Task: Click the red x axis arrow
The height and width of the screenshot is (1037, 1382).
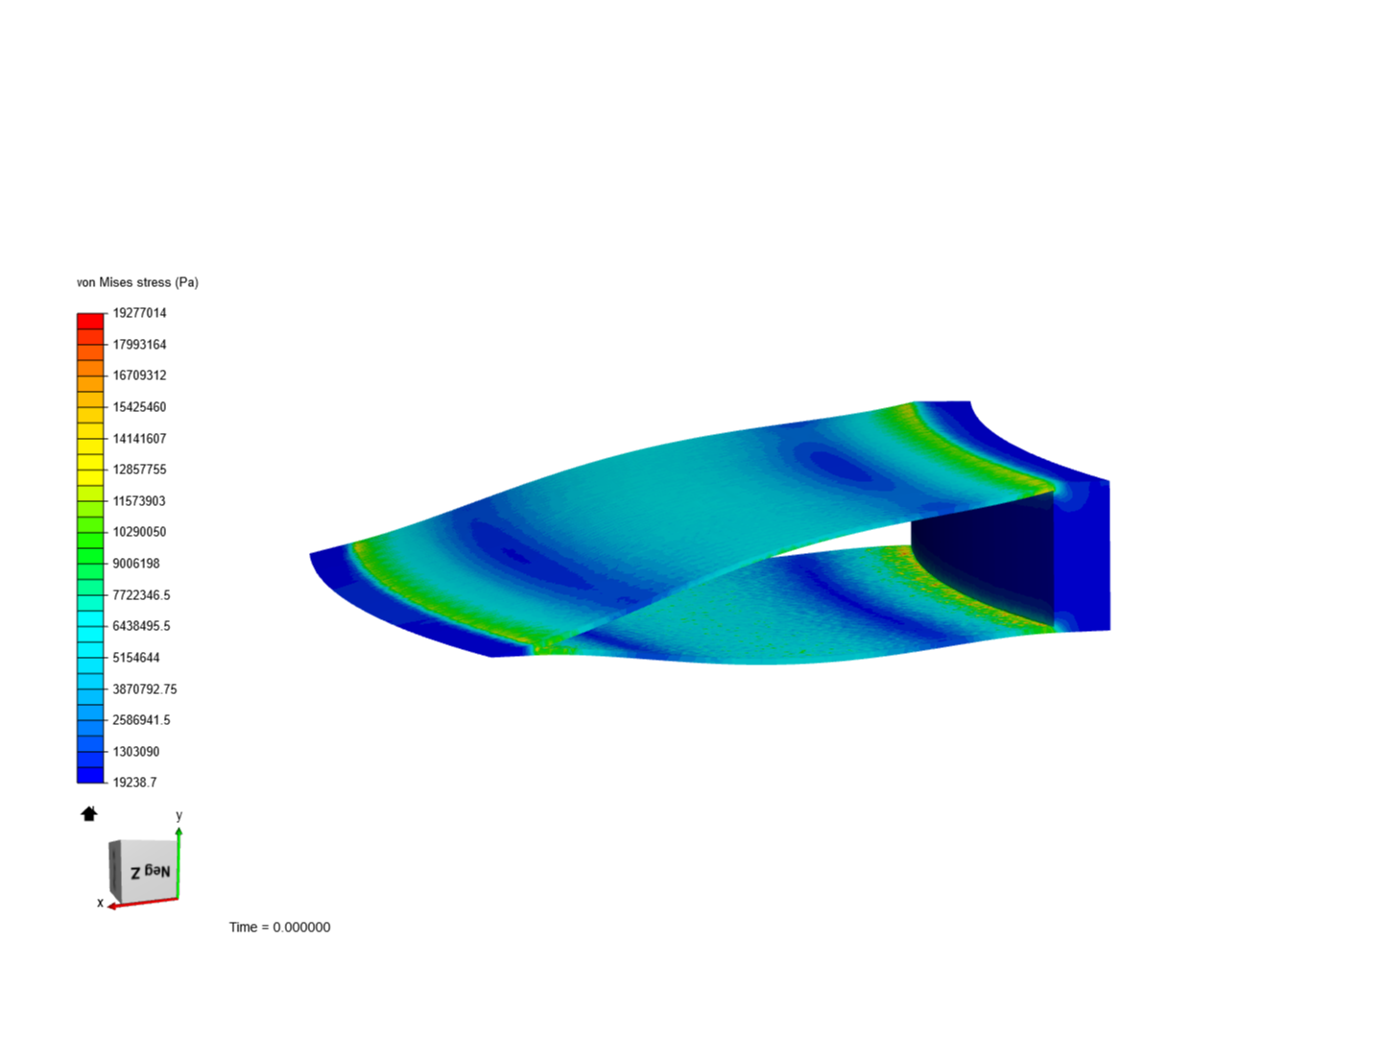Action: coord(142,903)
